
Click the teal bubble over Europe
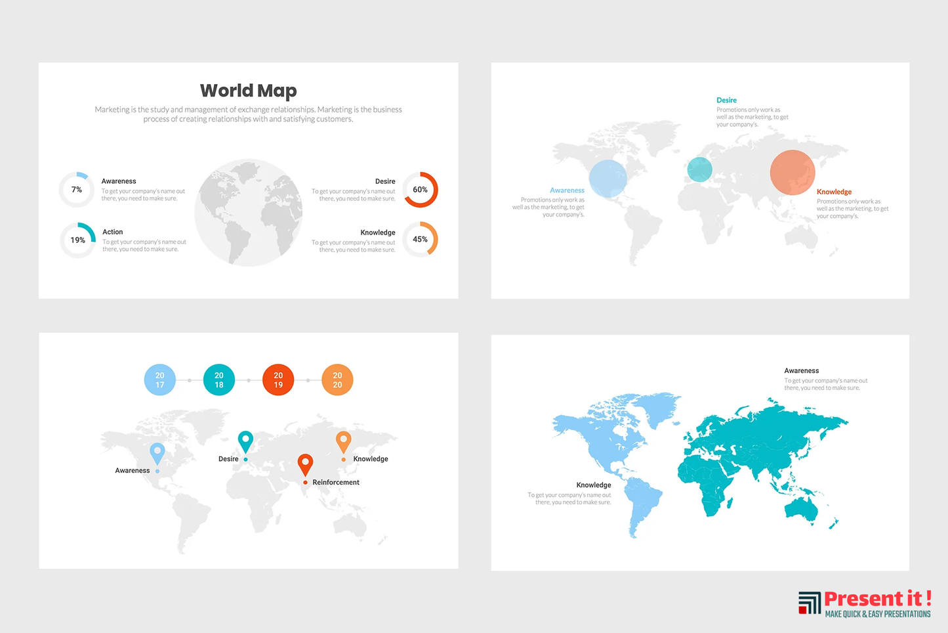699,169
